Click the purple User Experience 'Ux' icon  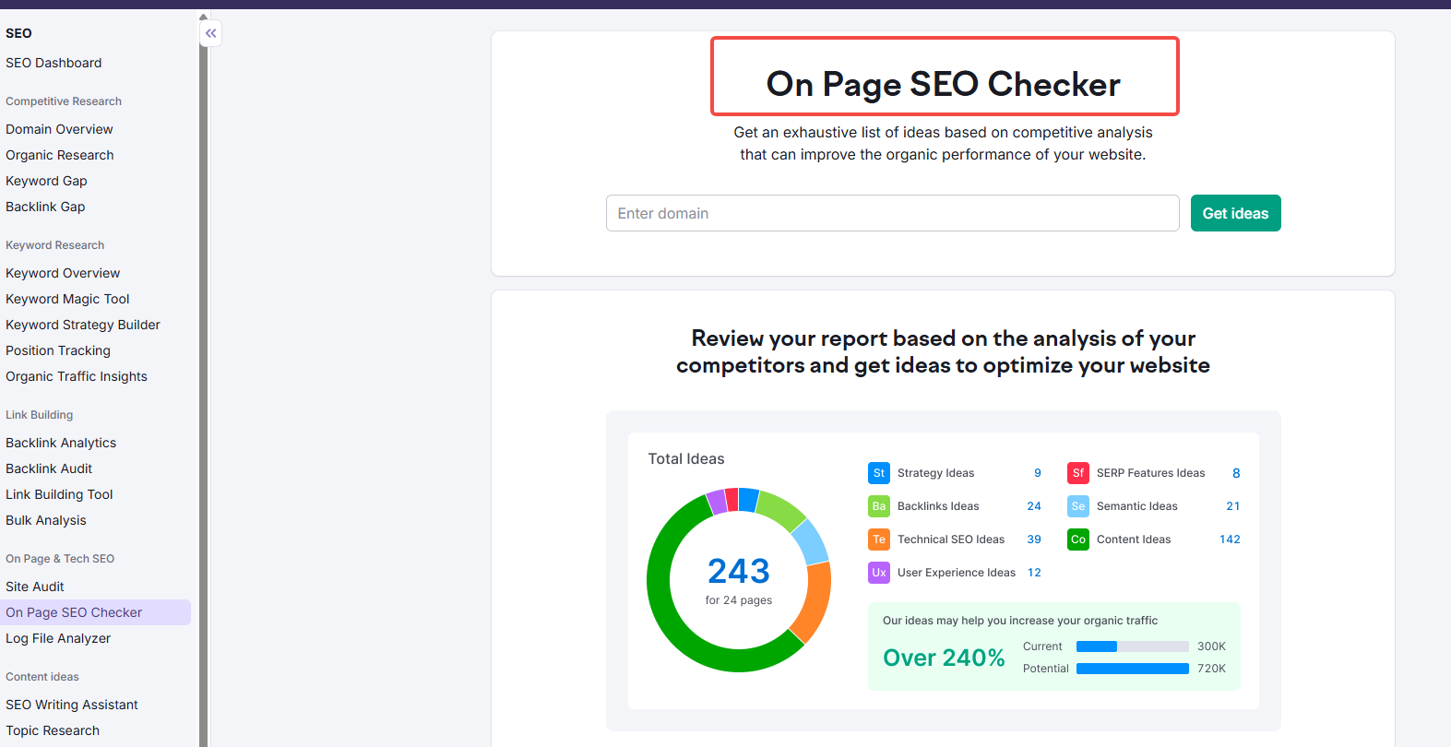pos(878,573)
